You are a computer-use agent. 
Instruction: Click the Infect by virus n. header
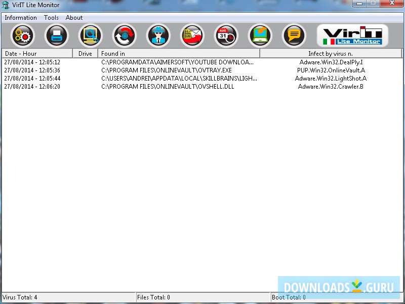point(331,54)
